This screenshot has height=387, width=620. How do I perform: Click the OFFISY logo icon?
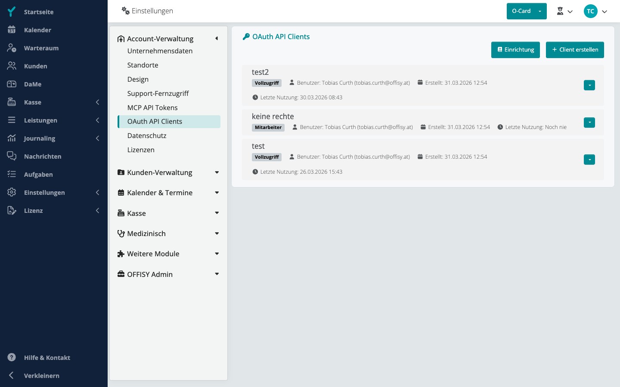click(x=12, y=12)
